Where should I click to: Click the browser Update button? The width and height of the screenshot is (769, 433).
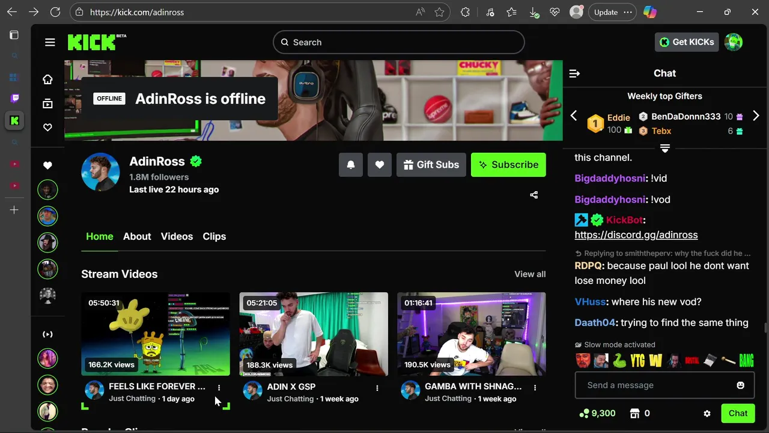612,12
